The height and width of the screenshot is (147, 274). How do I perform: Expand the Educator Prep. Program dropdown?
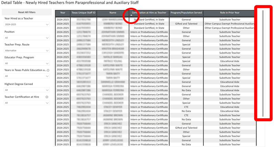pos(27,63)
